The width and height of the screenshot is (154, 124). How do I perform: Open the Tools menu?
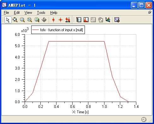tap(41, 13)
